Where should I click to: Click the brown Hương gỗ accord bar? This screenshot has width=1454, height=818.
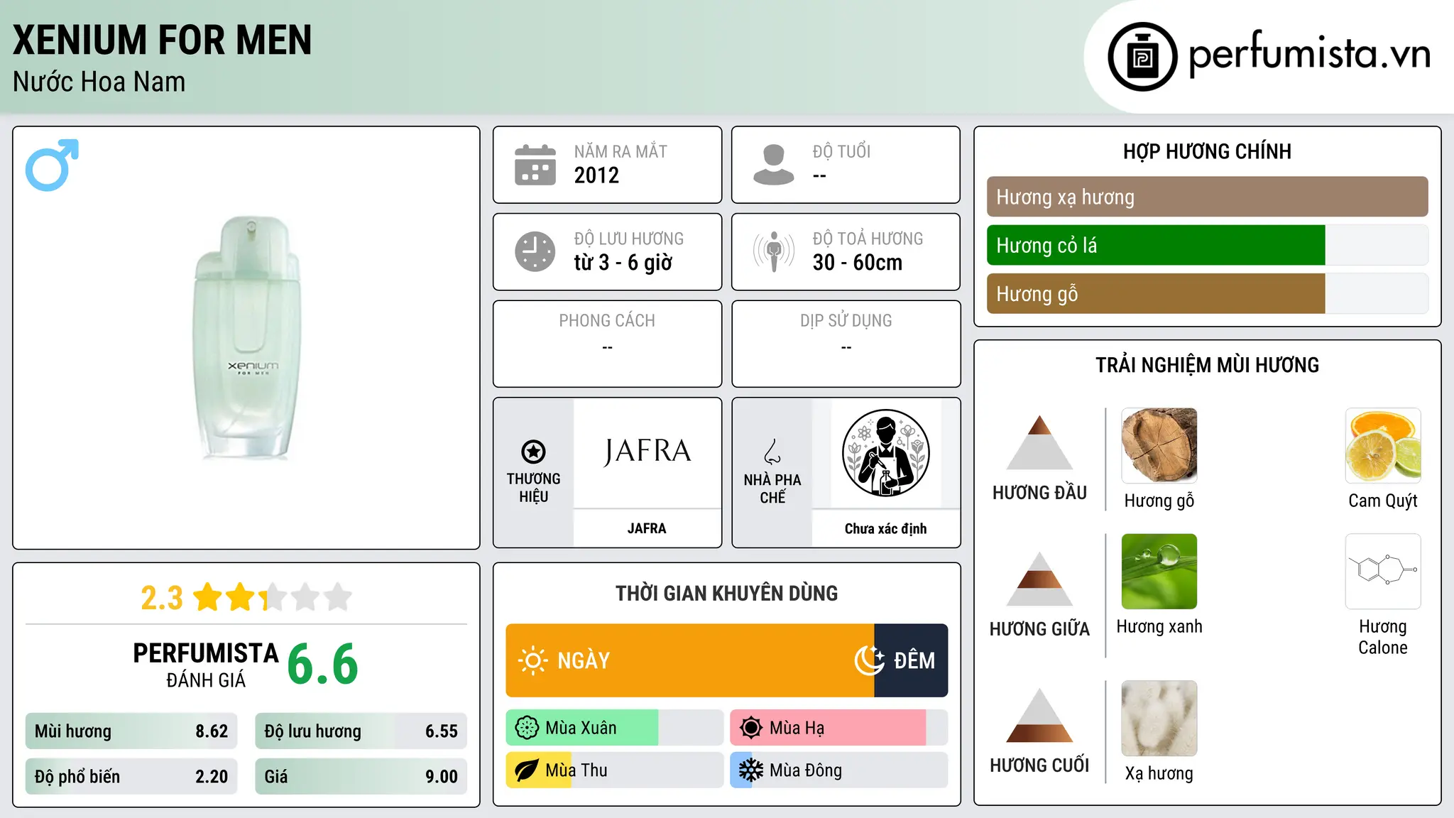click(x=1156, y=293)
